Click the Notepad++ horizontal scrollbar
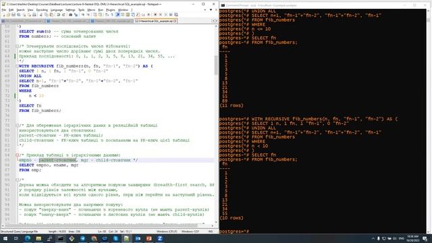Viewport: 432px width, 243px height. 107,225
